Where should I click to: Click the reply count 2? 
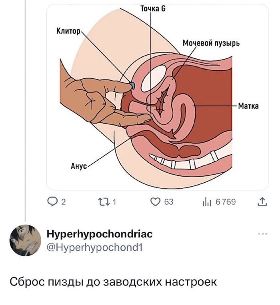[x=64, y=202]
